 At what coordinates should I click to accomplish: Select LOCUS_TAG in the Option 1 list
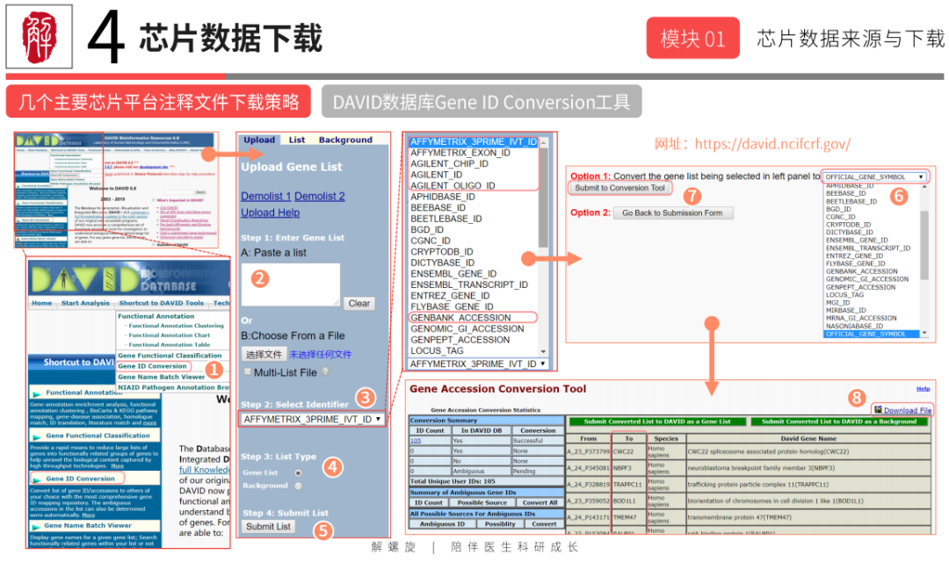coord(844,295)
